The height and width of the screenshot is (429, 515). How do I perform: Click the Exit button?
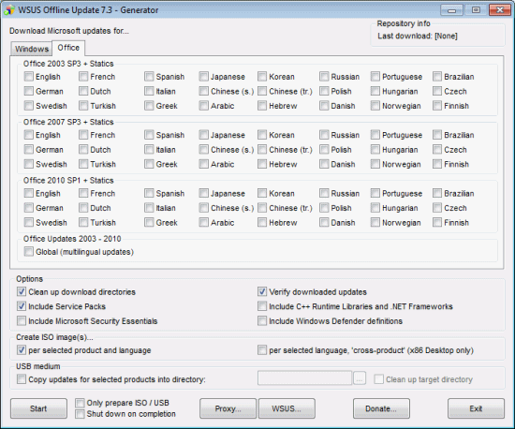pyautogui.click(x=476, y=408)
